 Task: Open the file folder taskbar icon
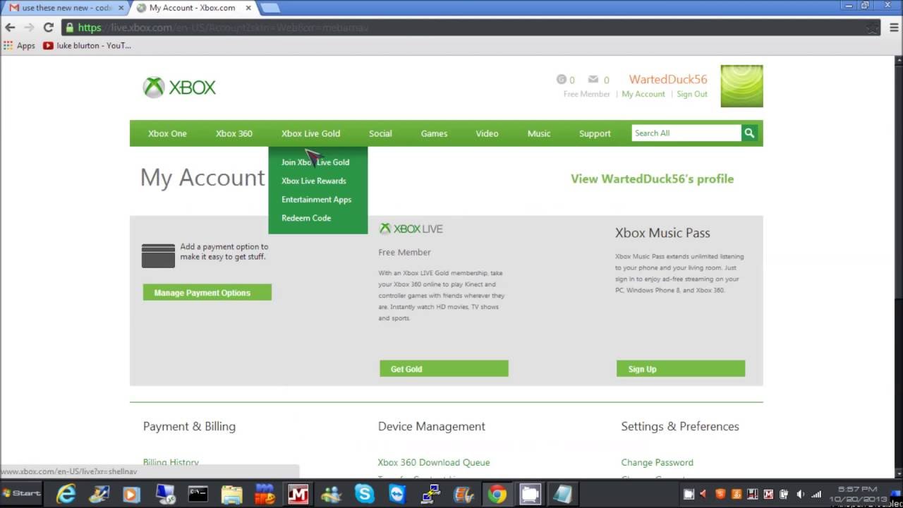231,494
